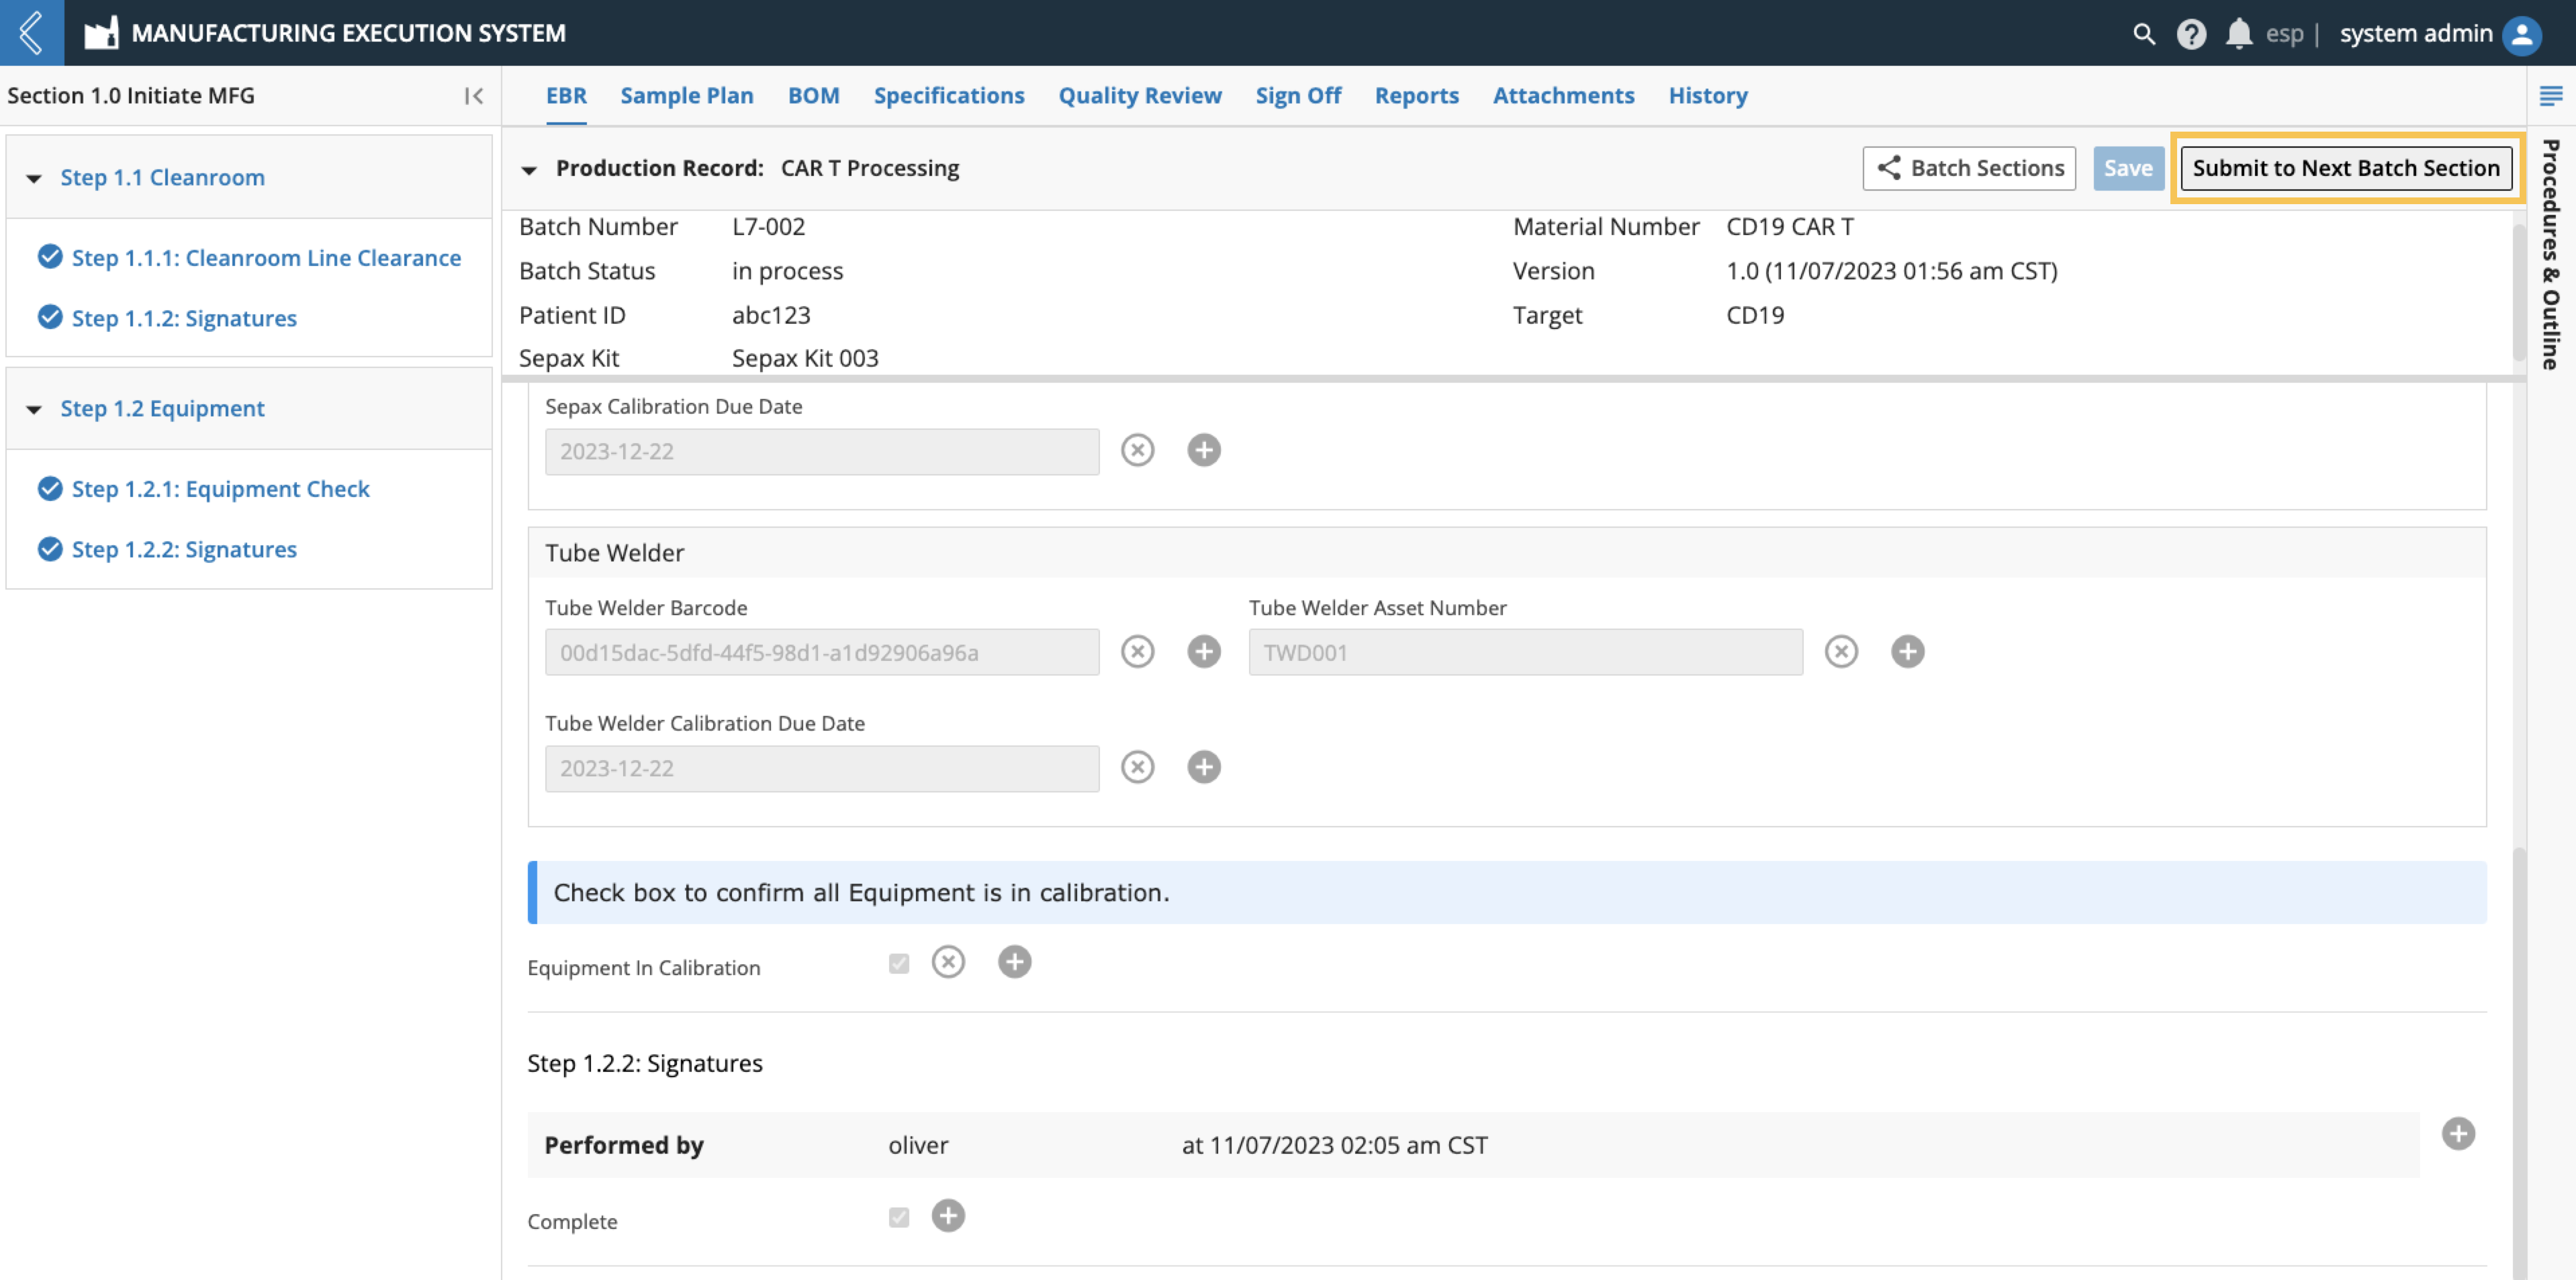The width and height of the screenshot is (2576, 1280).
Task: Open the search magnifier icon
Action: [x=2143, y=33]
